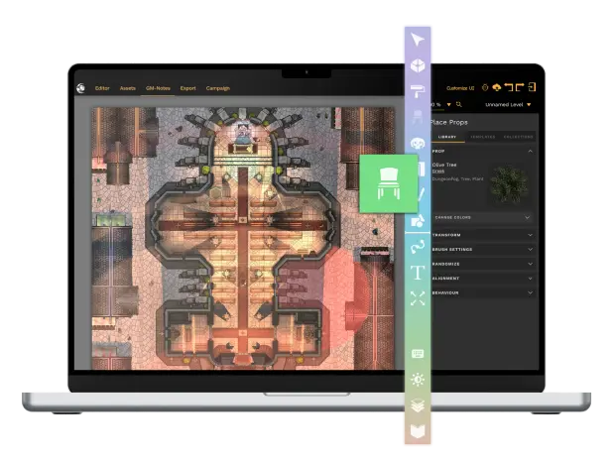613x460 pixels.
Task: Select the Text tool
Action: coord(418,273)
